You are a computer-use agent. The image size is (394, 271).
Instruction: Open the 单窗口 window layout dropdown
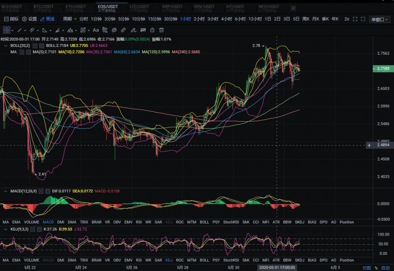379,19
